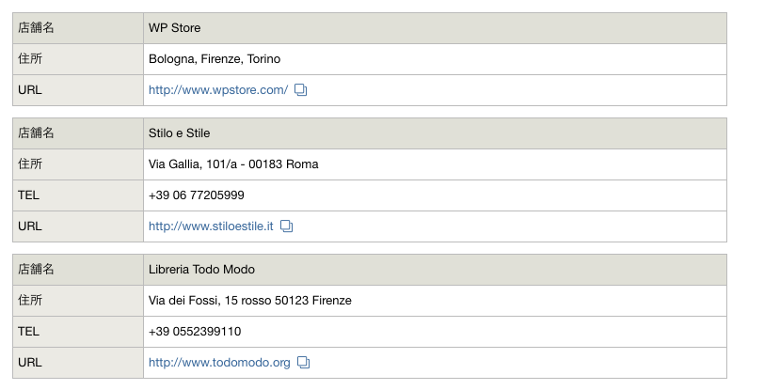Select the Via dei Fossi address text
This screenshot has height=390, width=764.
249,301
